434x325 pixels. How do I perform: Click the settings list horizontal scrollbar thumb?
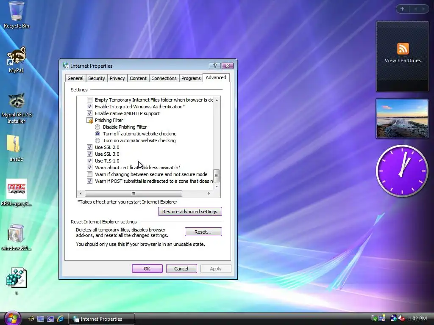[x=134, y=193]
